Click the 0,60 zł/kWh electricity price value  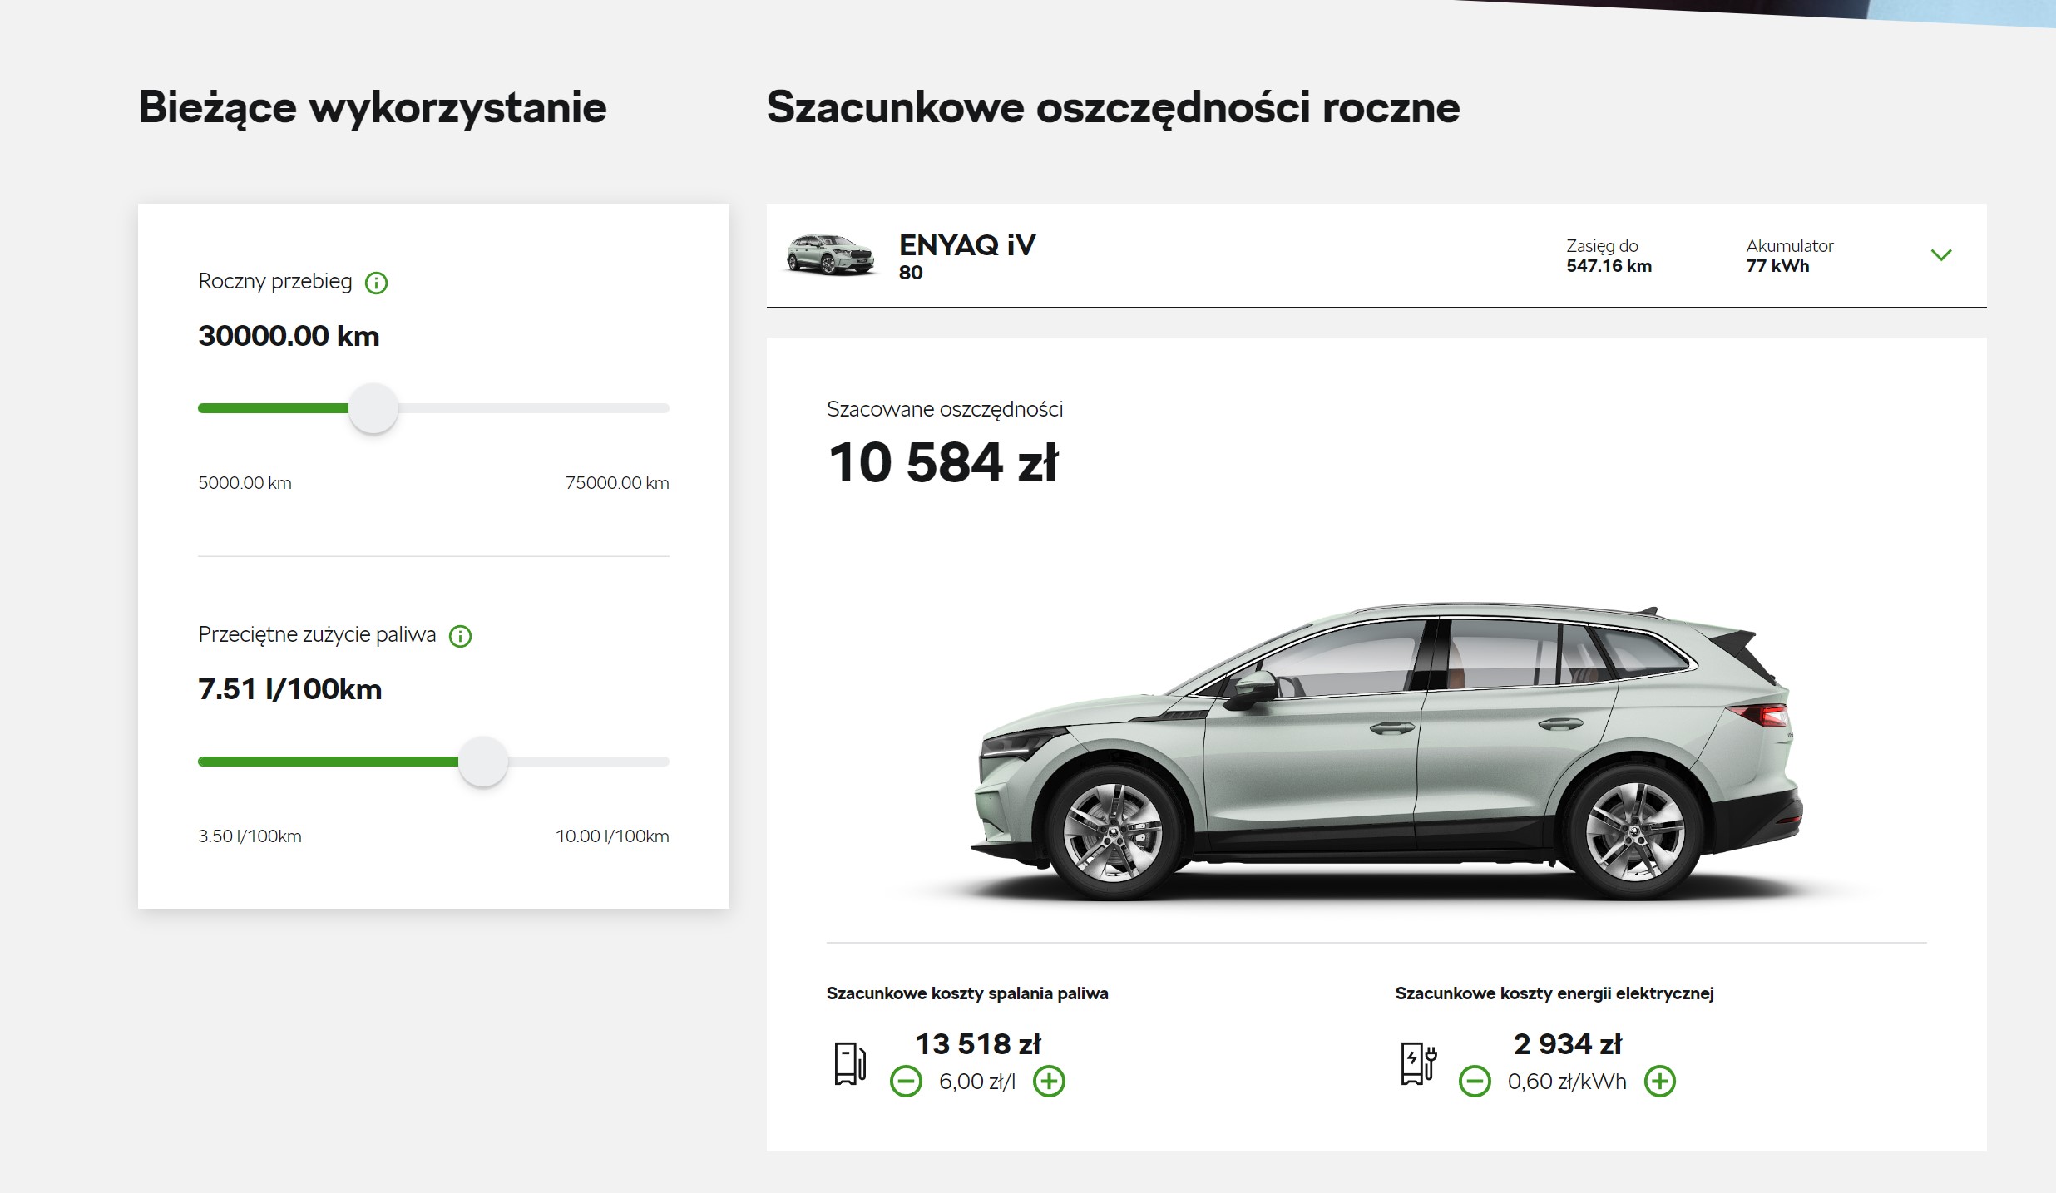(1567, 1082)
